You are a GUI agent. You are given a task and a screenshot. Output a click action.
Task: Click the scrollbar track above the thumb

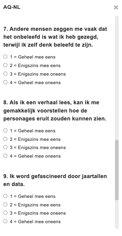(x=117, y=78)
